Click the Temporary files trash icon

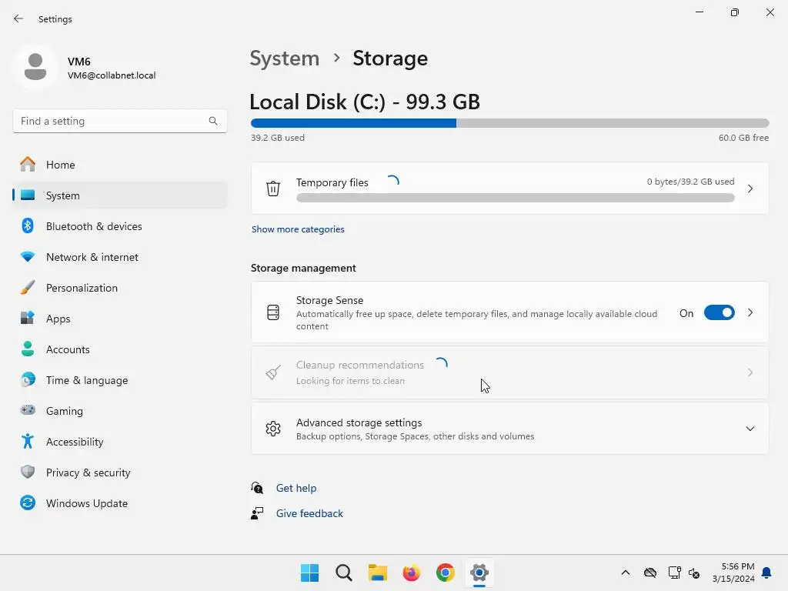click(x=273, y=189)
